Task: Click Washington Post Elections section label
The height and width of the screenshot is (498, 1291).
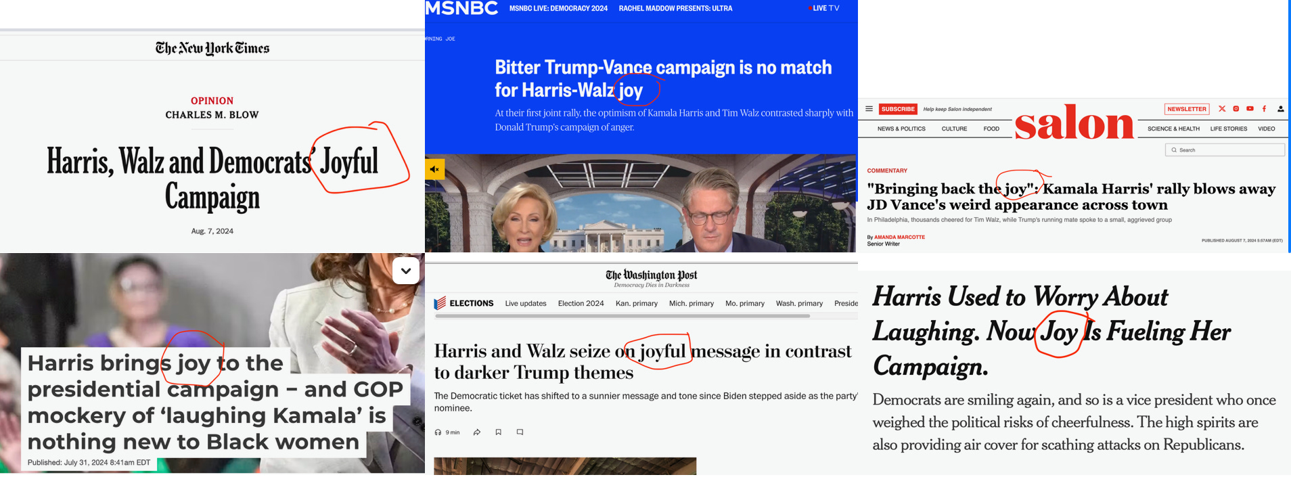Action: point(472,303)
